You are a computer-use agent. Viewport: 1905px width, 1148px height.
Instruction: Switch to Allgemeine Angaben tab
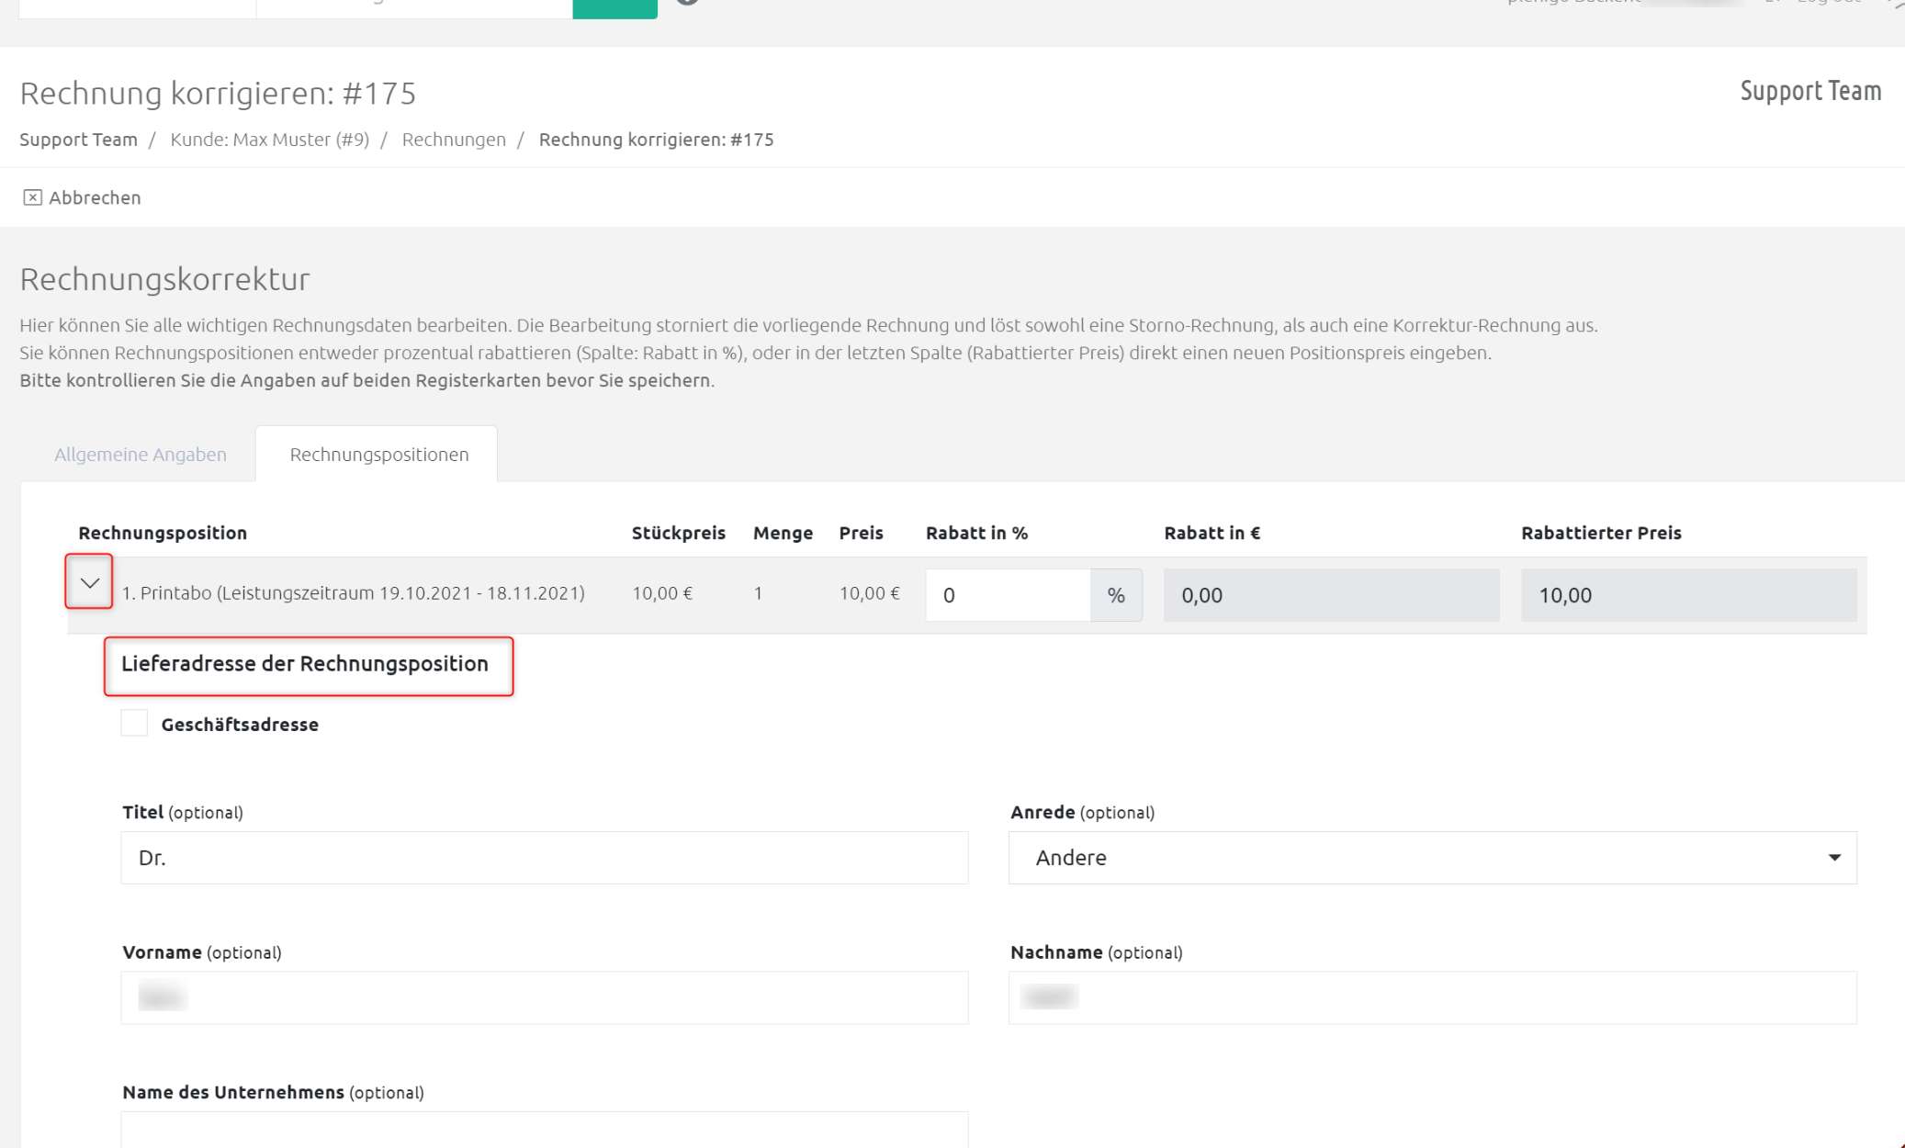coord(141,455)
